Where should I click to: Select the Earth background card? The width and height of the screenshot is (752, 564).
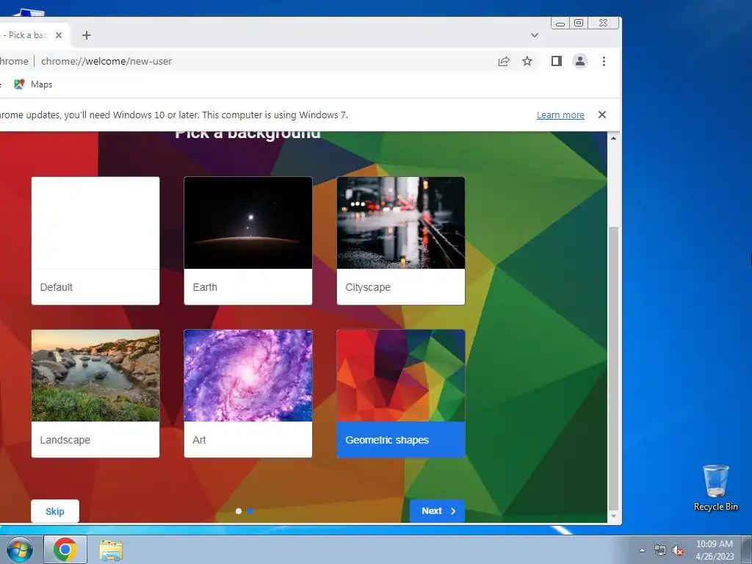pos(248,241)
